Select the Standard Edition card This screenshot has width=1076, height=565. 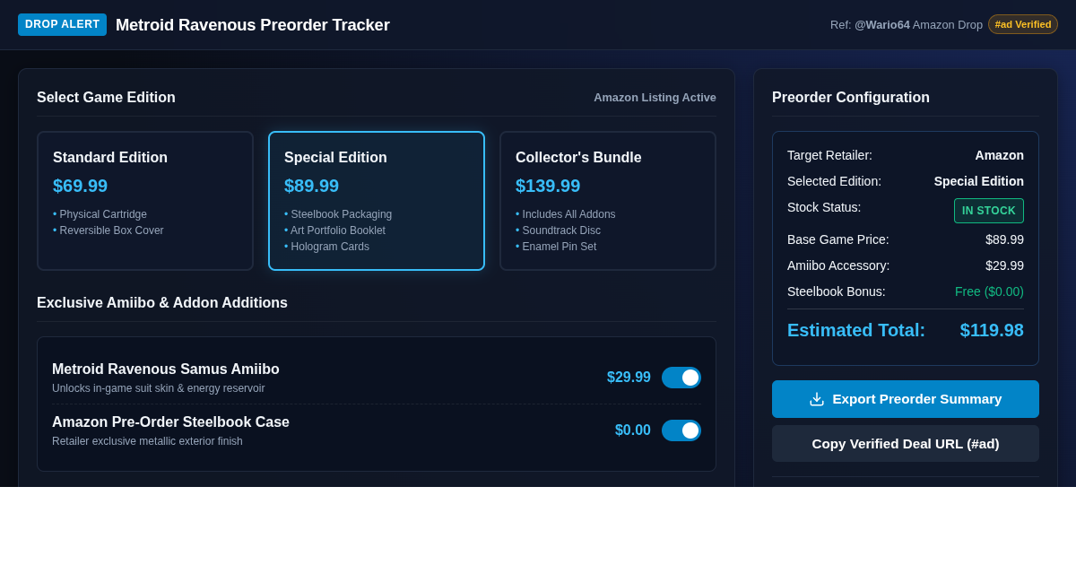(145, 201)
